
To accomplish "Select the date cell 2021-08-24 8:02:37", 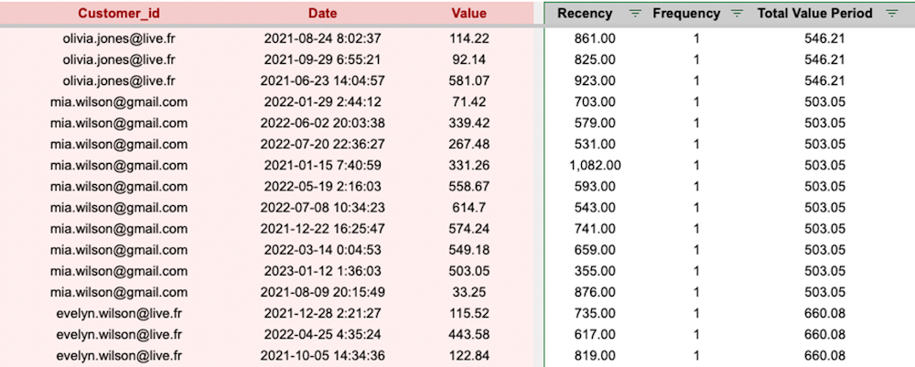I will 322,38.
